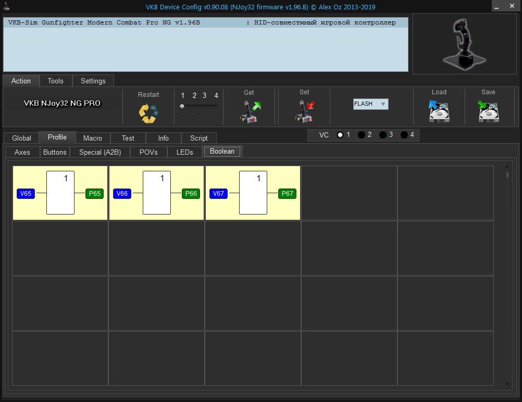Select VC radio button 3
The height and width of the screenshot is (402, 522).
click(383, 135)
